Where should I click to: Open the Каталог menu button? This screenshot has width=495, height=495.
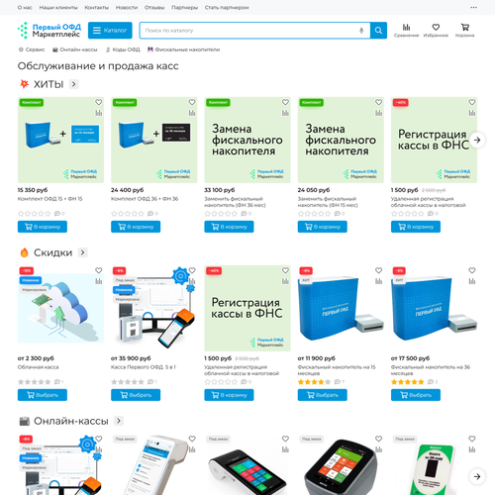110,31
